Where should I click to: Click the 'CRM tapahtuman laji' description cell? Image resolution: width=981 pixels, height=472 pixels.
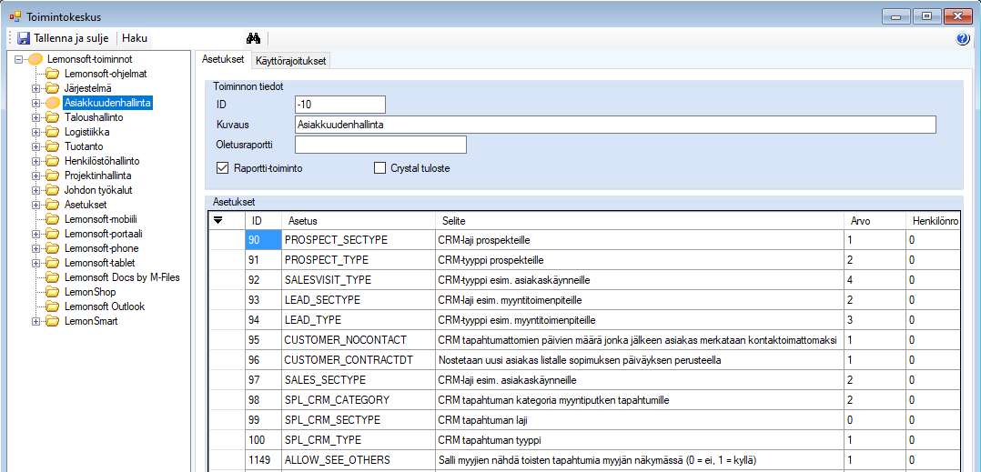click(x=641, y=419)
